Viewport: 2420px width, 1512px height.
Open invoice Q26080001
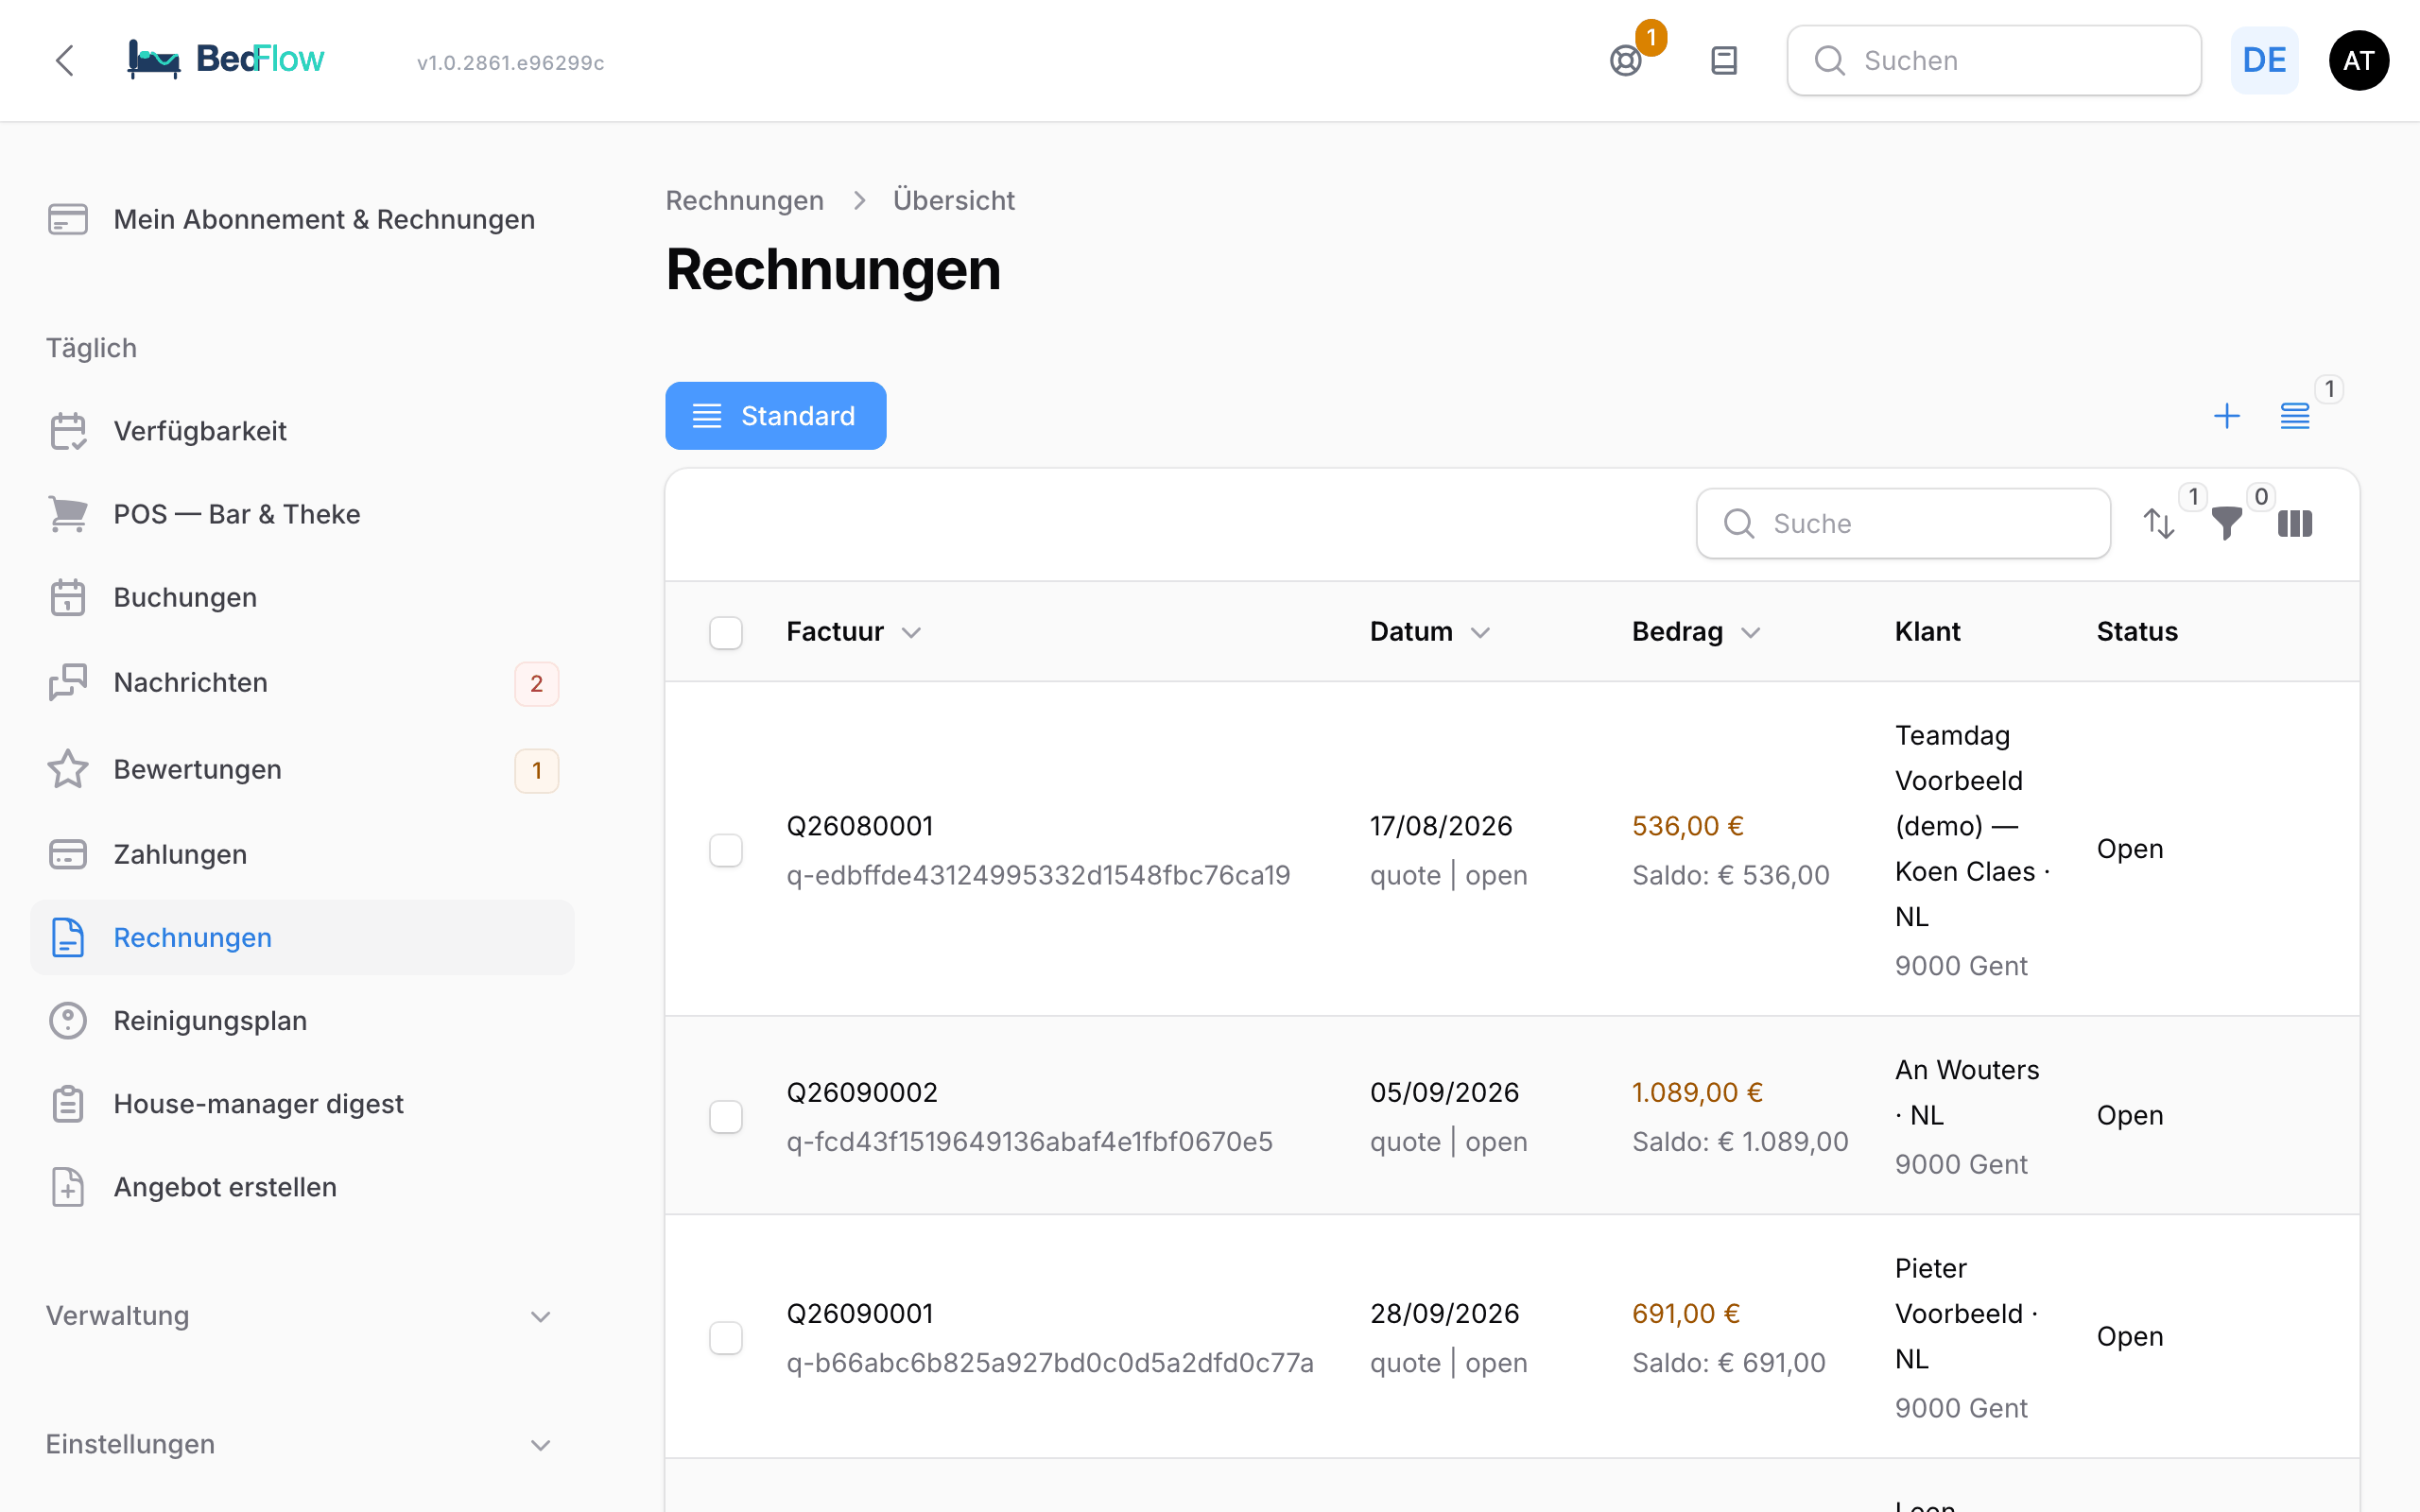[860, 826]
